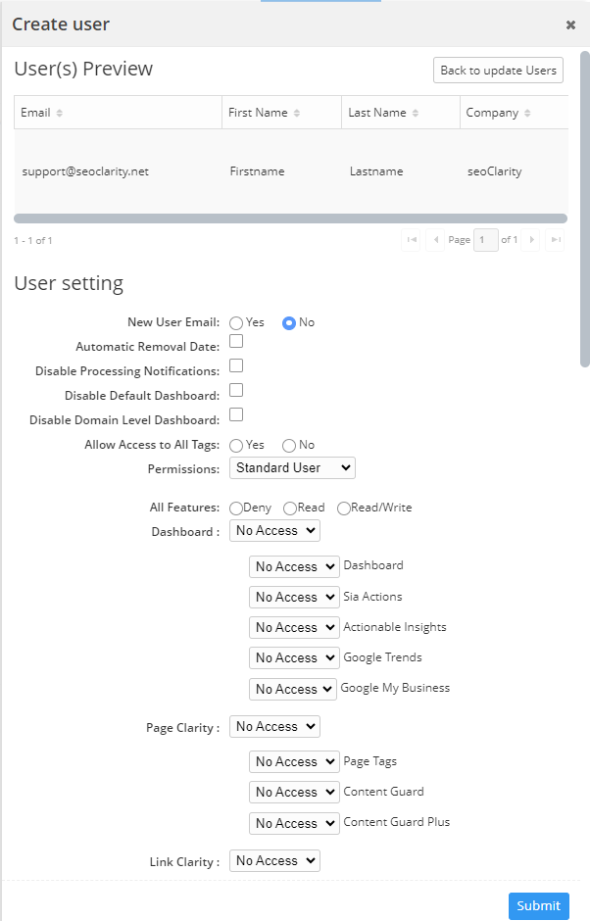
Task: Go to next page of preview
Action: tap(532, 240)
